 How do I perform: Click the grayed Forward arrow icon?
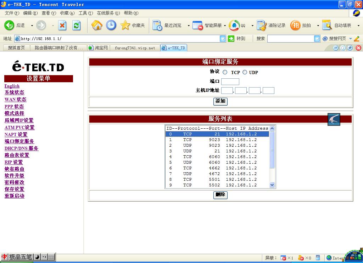tap(41, 25)
